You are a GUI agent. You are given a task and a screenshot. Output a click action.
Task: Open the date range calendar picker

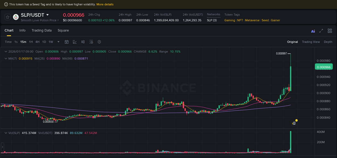pyautogui.click(x=67, y=42)
